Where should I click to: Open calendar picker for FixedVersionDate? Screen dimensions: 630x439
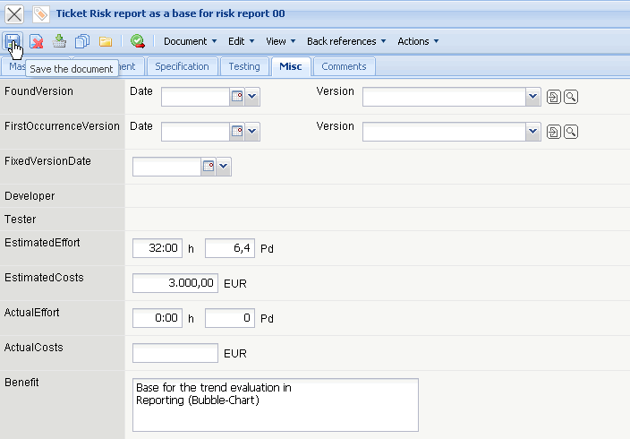[x=209, y=167]
